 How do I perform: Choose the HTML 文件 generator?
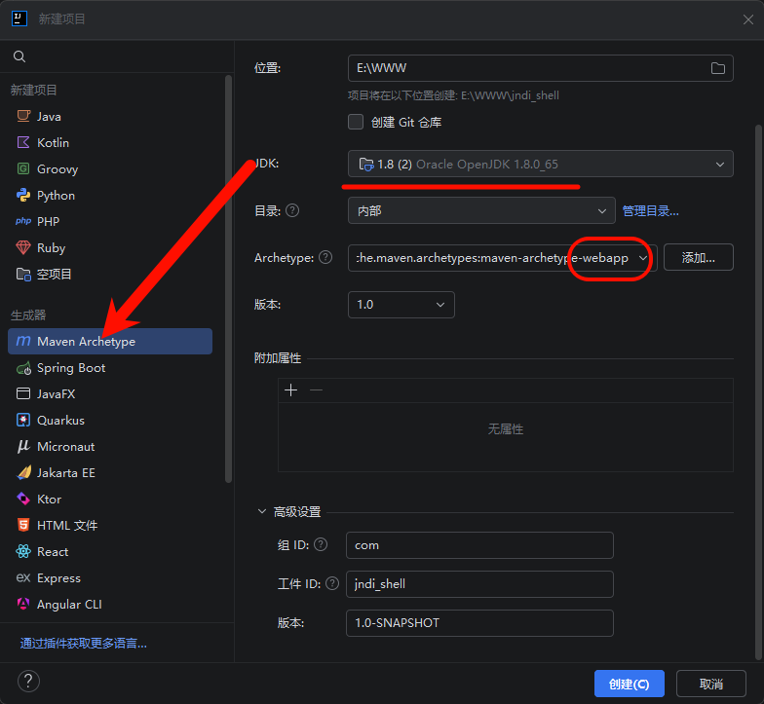click(x=110, y=525)
